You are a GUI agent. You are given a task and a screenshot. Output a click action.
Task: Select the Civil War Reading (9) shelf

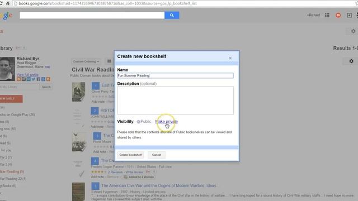pos(12,171)
